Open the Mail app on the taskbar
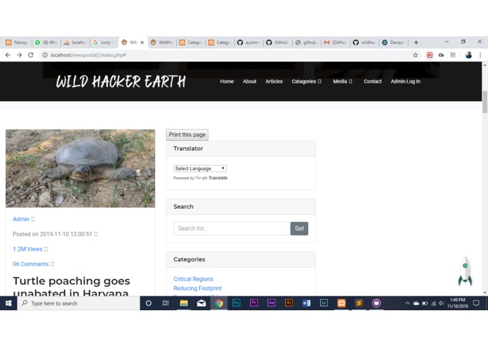This screenshot has width=488, height=346. coord(202,303)
